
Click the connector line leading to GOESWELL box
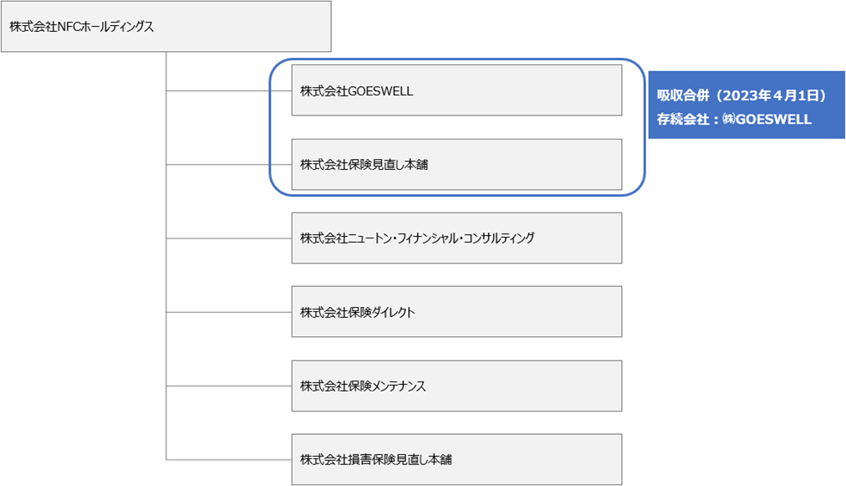pyautogui.click(x=228, y=90)
